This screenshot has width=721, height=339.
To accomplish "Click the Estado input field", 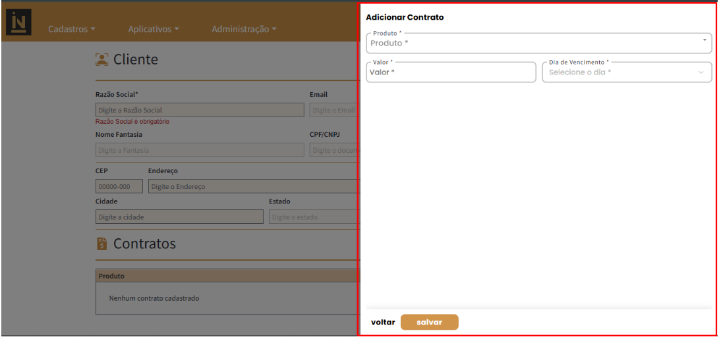I will tap(314, 217).
